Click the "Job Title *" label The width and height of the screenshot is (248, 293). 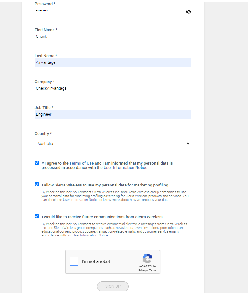(x=44, y=108)
